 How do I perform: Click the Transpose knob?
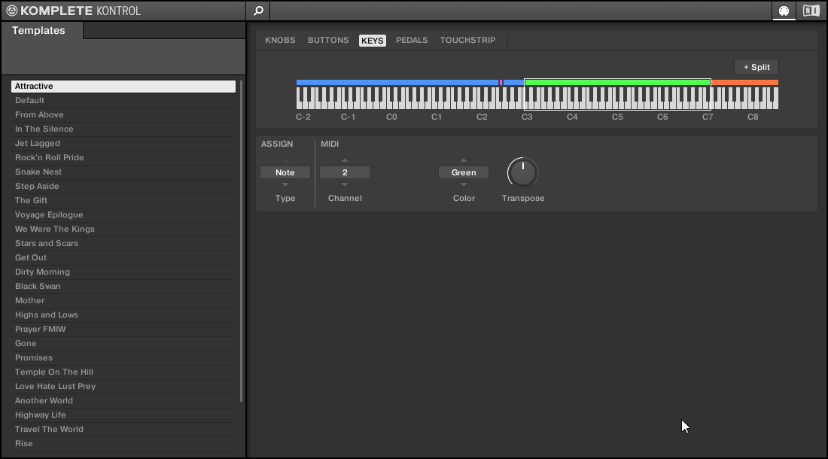(523, 173)
